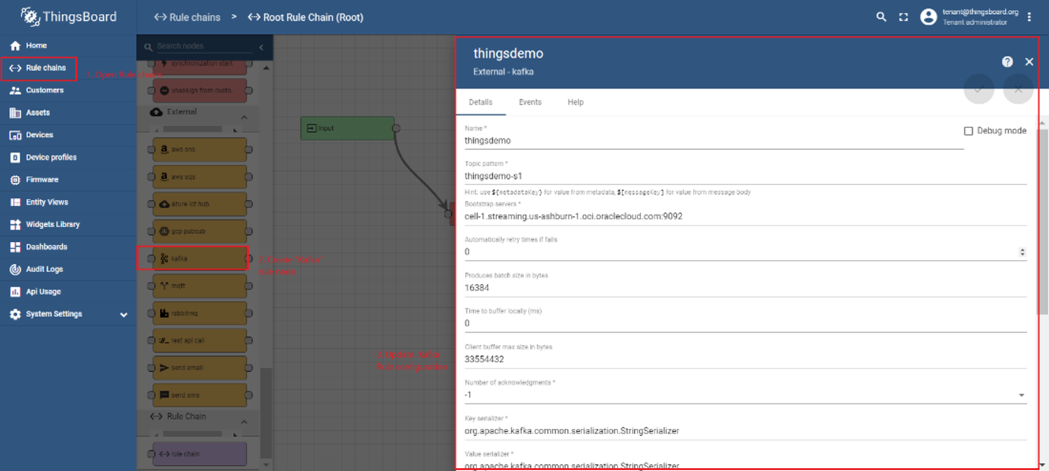
Task: Click the Key serializer field
Action: [x=745, y=431]
